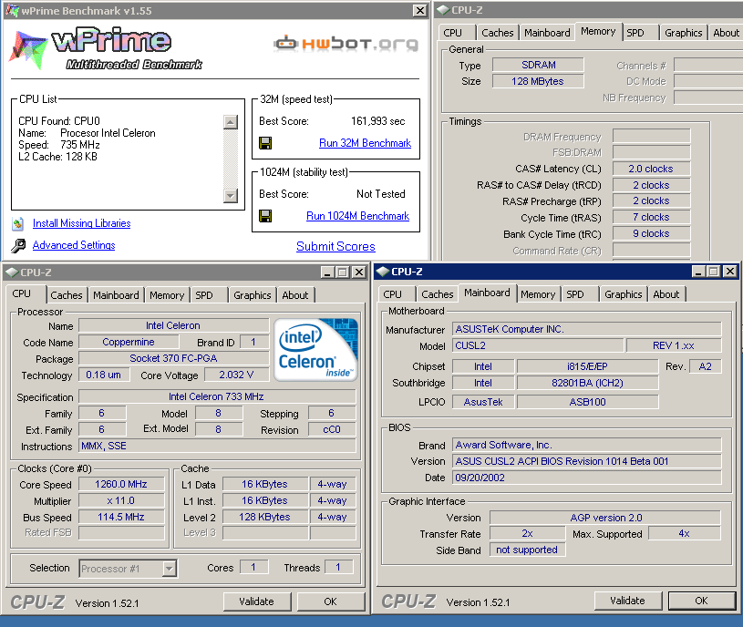Close the wPrime Benchmark window
The image size is (743, 627).
point(419,11)
